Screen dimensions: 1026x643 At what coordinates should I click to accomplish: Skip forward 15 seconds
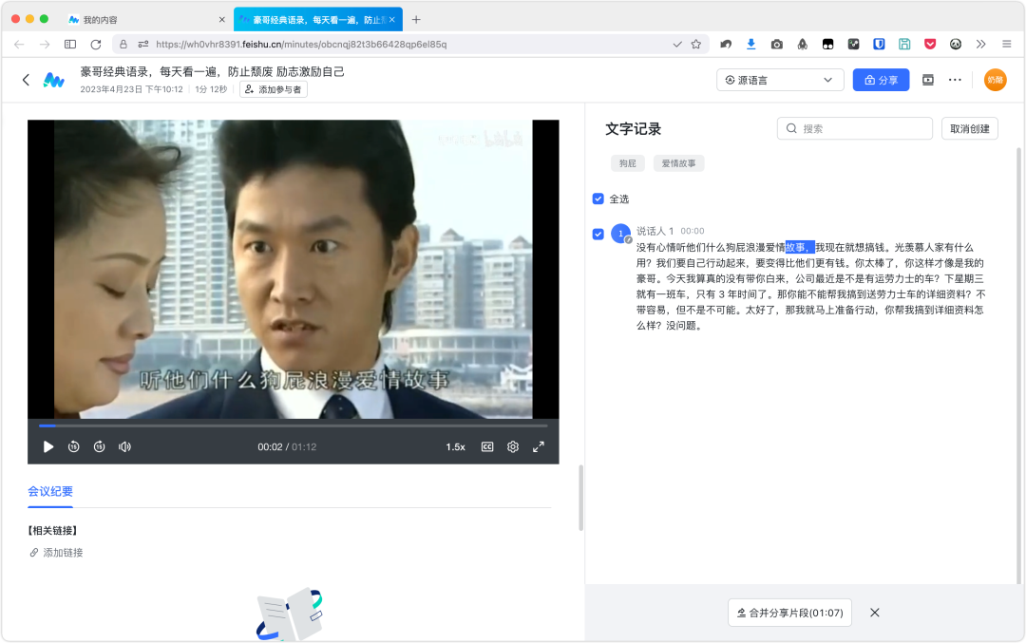99,446
